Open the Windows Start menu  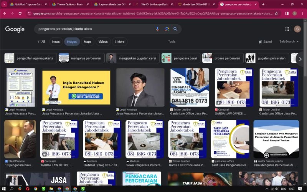pyautogui.click(x=4, y=189)
